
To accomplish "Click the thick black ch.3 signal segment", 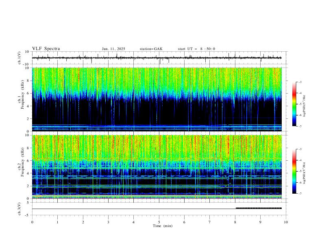I will tap(259, 208).
